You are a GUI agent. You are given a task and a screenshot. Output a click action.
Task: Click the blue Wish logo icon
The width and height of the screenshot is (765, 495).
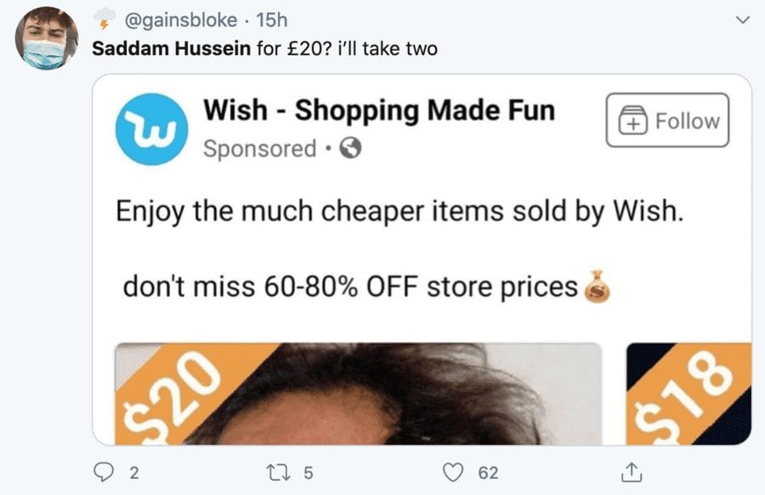150,130
